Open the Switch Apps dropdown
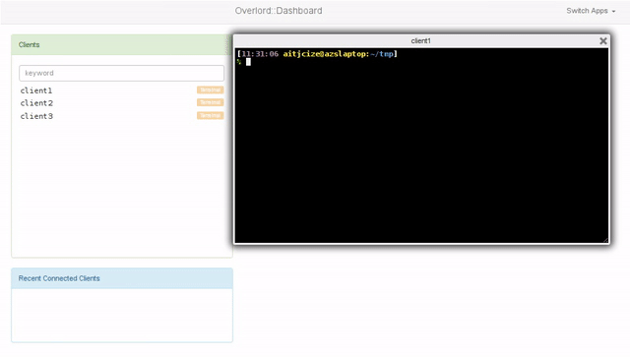Screen dimensions: 630x357 591,11
